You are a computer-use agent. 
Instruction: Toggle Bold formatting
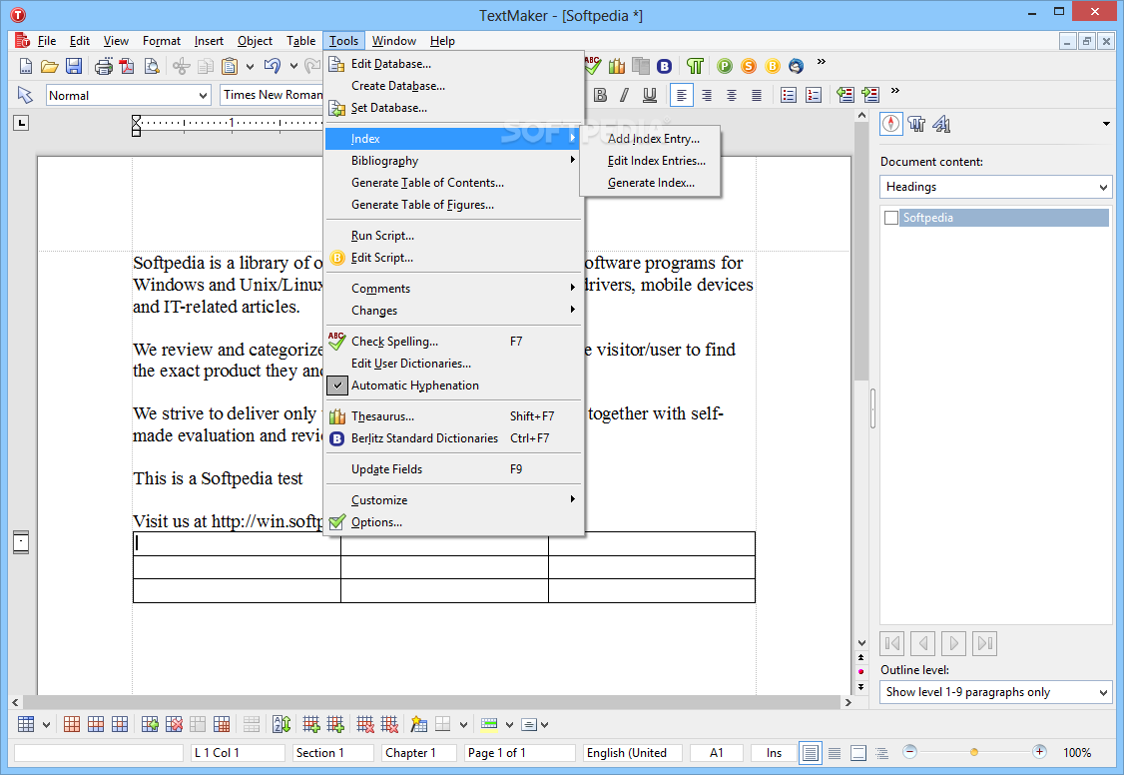coord(601,95)
